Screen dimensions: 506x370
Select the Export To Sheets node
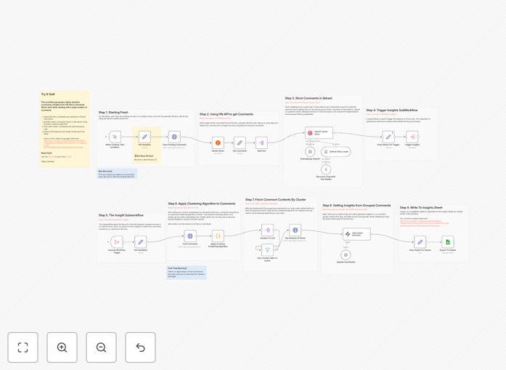(x=448, y=242)
